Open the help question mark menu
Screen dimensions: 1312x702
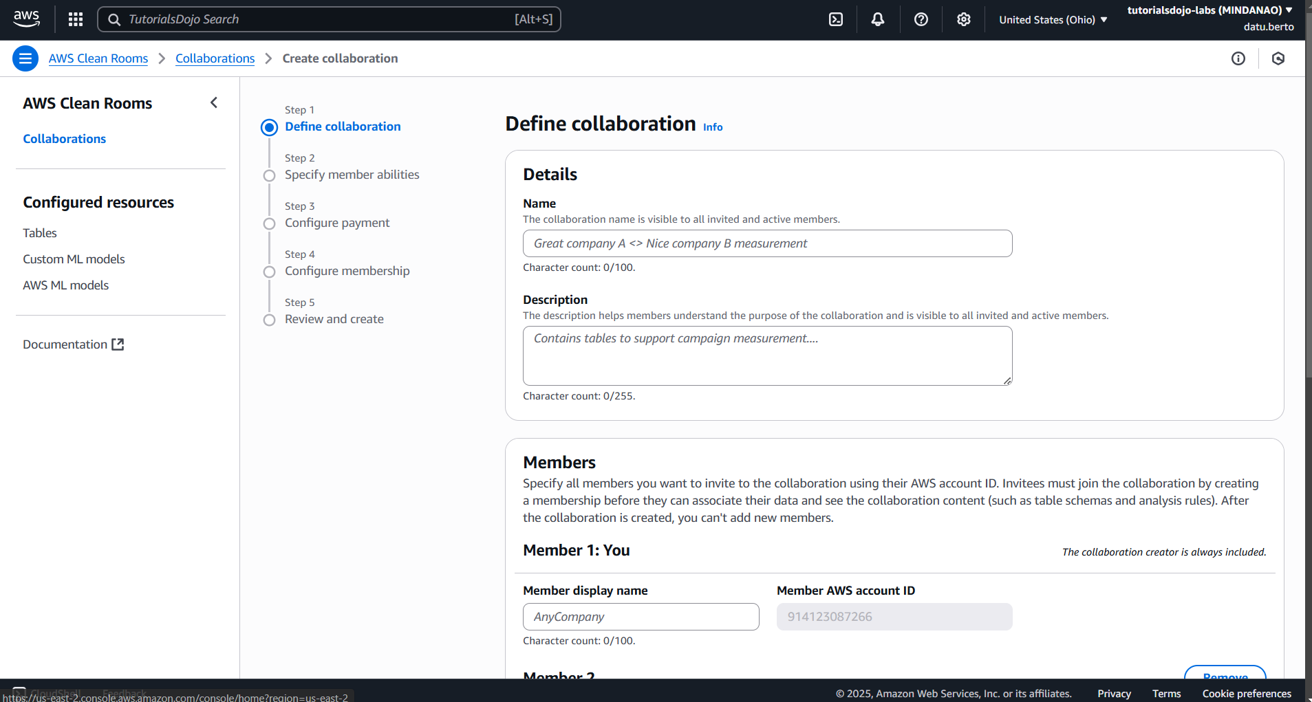921,19
